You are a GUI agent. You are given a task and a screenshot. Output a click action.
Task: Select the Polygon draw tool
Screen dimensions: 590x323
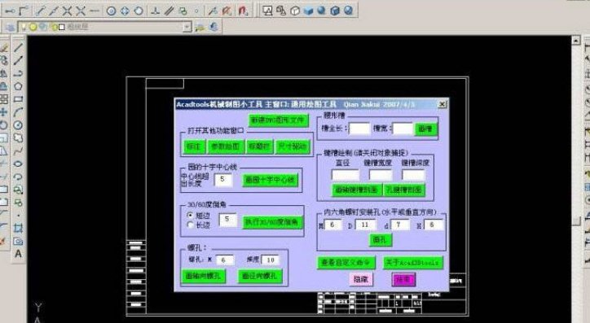(x=18, y=86)
